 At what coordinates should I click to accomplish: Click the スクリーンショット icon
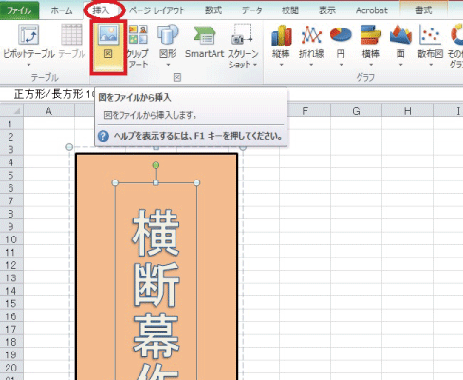point(243,34)
